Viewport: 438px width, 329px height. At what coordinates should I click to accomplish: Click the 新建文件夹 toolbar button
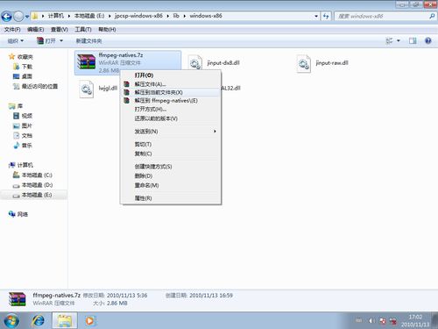pyautogui.click(x=88, y=41)
